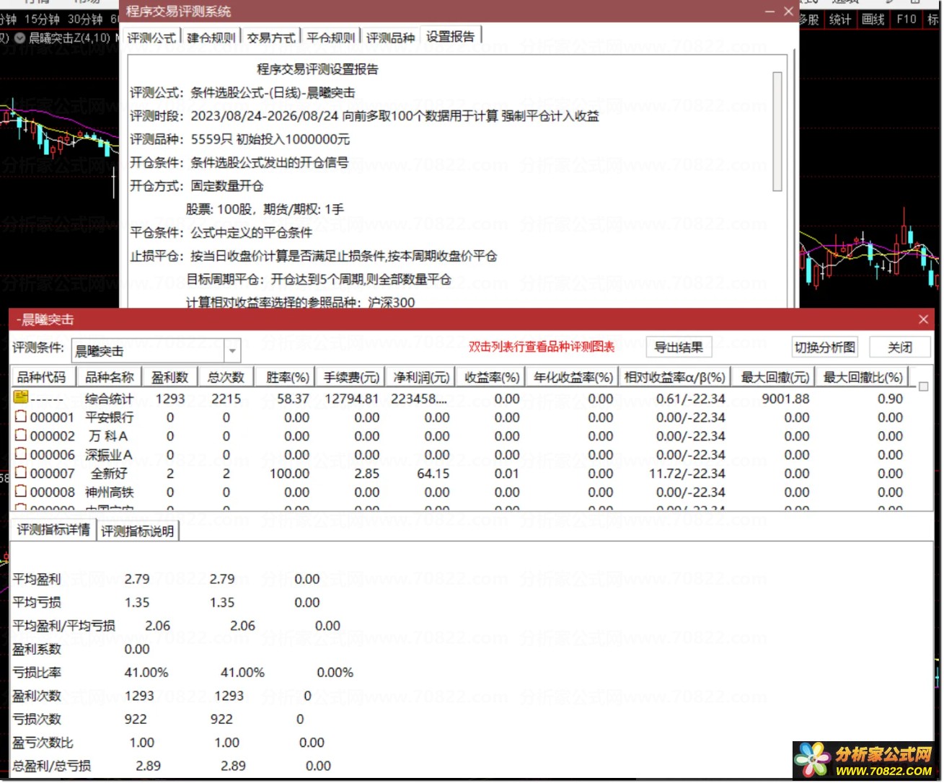Click the 导出结果 button
944x783 pixels.
679,348
